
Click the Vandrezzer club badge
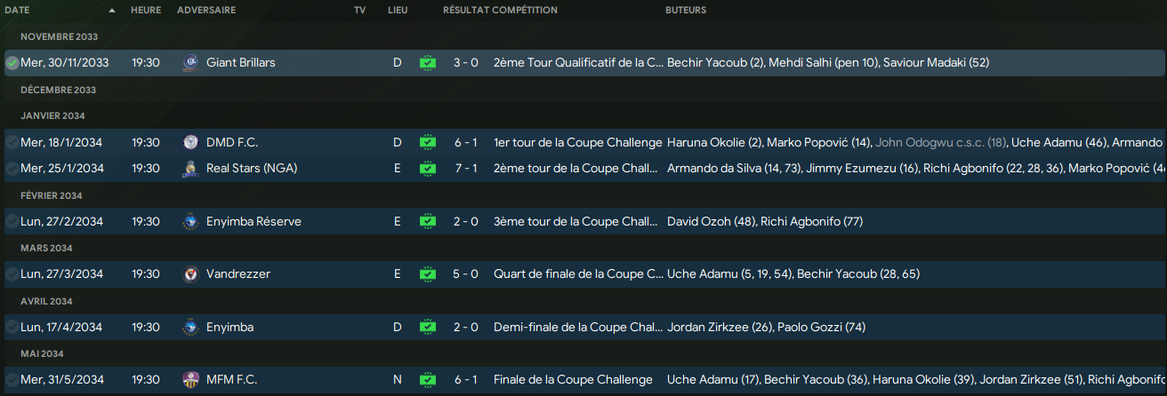click(x=189, y=273)
